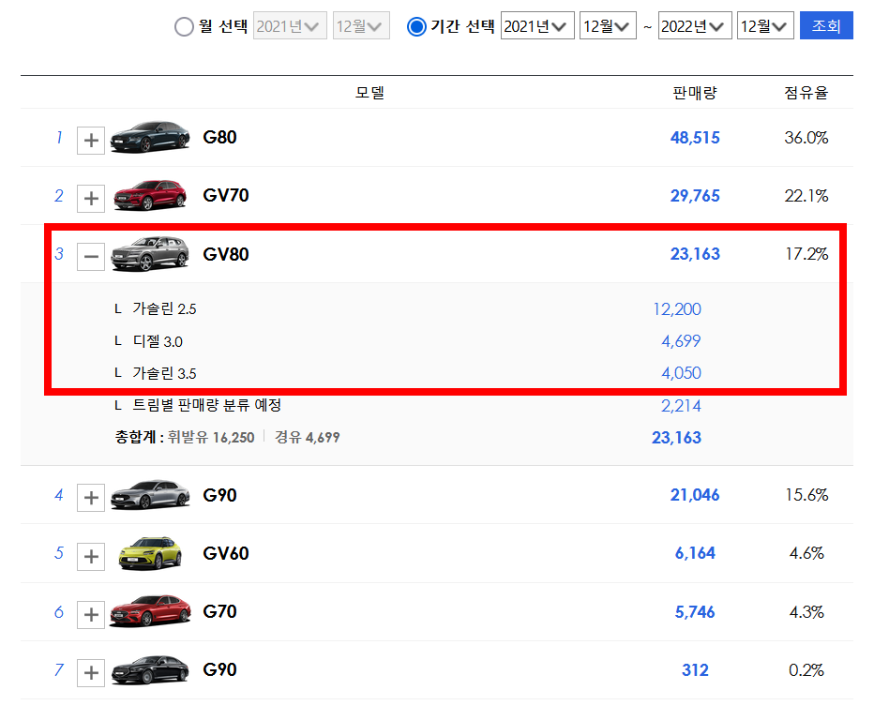Click the 4.6% share value
This screenshot has width=874, height=705.
click(806, 553)
